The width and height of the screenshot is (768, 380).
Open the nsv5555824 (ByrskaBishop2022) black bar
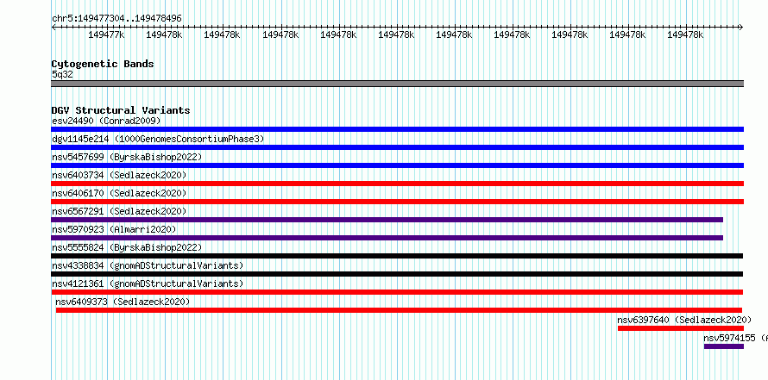point(397,256)
